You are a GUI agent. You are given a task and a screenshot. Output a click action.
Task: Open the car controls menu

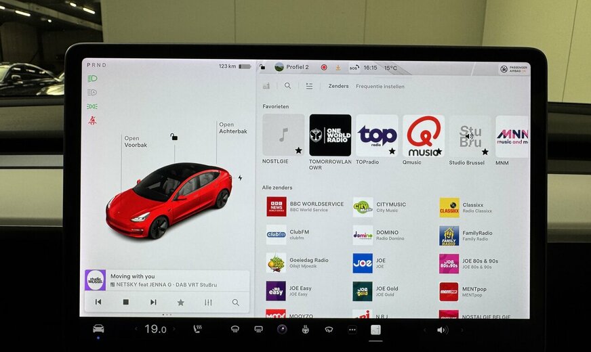[98, 329]
